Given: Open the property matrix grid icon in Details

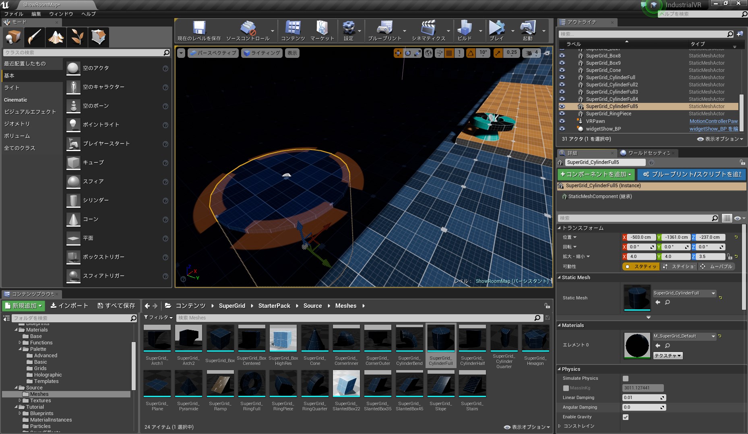Looking at the screenshot, I should 727,218.
